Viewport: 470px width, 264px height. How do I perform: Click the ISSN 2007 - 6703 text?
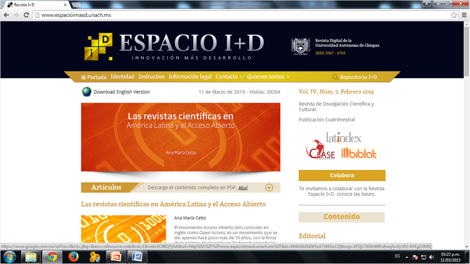(x=330, y=53)
